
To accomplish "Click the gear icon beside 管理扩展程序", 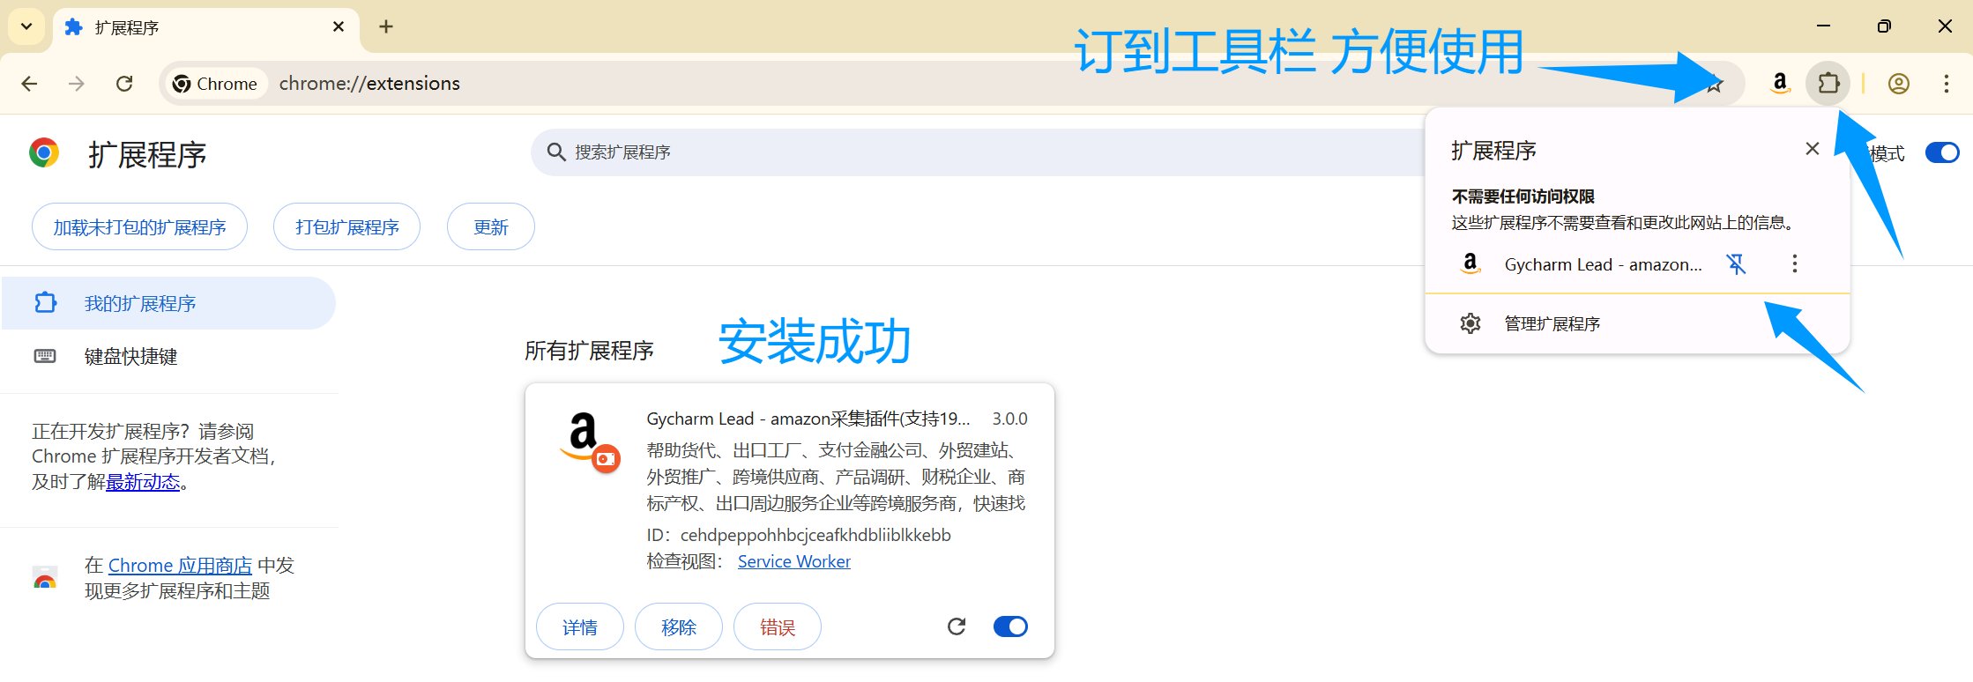I will [x=1470, y=323].
